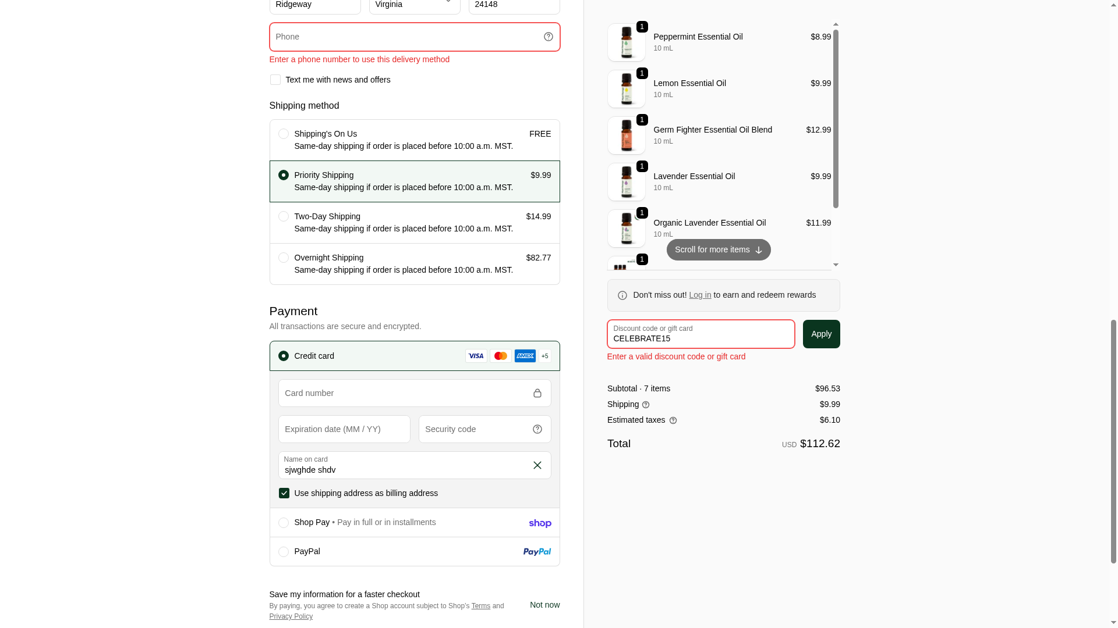This screenshot has height=628, width=1118.
Task: Open the Log in rewards link
Action: [x=700, y=295]
